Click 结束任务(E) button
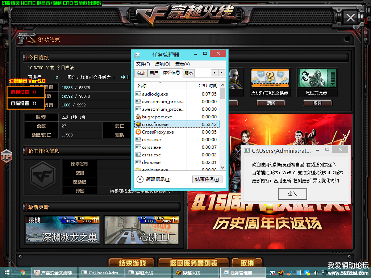 tap(207, 180)
